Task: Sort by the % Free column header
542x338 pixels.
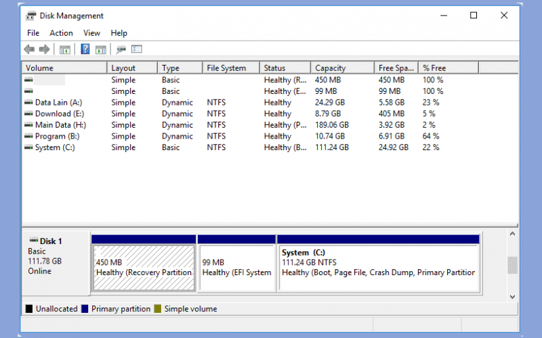Action: pyautogui.click(x=449, y=68)
